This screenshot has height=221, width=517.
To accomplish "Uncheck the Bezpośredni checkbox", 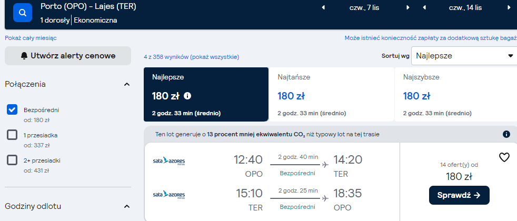I will 12,109.
